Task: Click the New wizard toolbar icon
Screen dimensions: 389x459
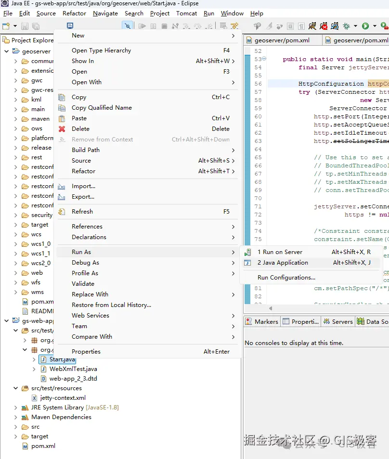Action: point(6,26)
